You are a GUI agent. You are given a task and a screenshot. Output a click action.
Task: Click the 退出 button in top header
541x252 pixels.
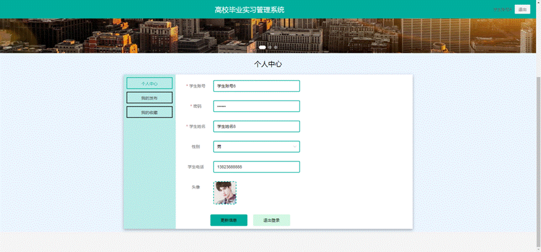(x=522, y=9)
